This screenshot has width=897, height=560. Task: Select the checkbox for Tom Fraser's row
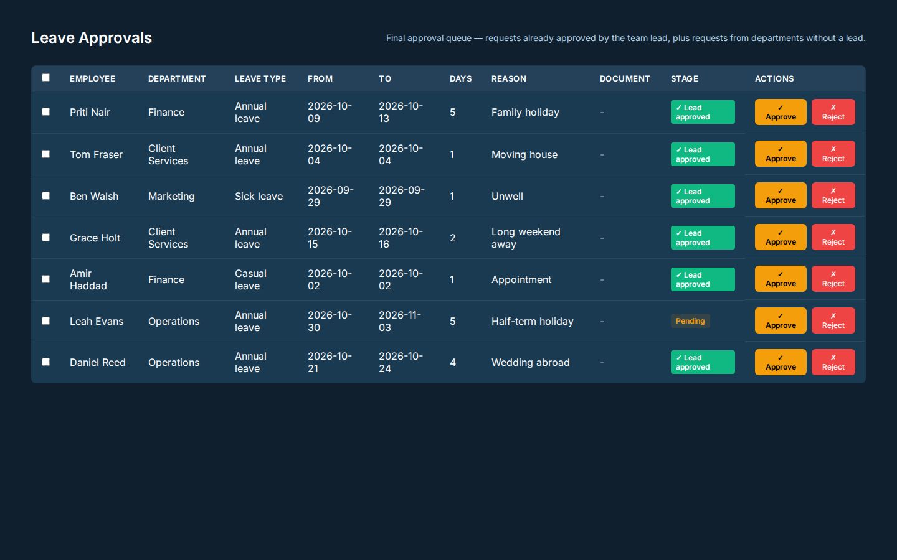pyautogui.click(x=45, y=154)
